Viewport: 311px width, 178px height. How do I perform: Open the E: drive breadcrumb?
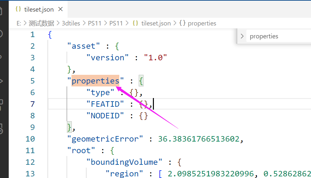[19, 23]
